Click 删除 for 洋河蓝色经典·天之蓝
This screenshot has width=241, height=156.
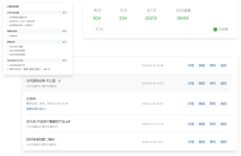click(224, 84)
